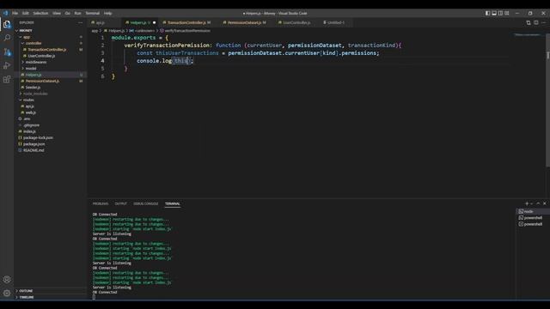
Task: Open the Source Control view
Action: click(x=7, y=51)
